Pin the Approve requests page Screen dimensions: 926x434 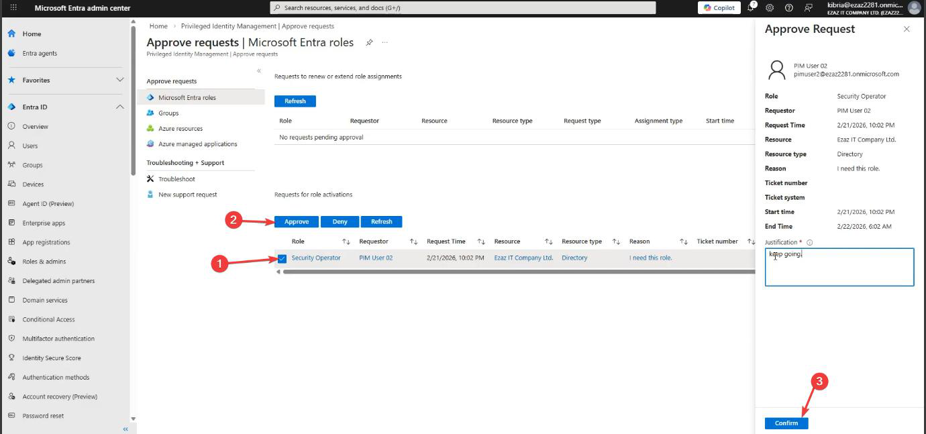369,42
